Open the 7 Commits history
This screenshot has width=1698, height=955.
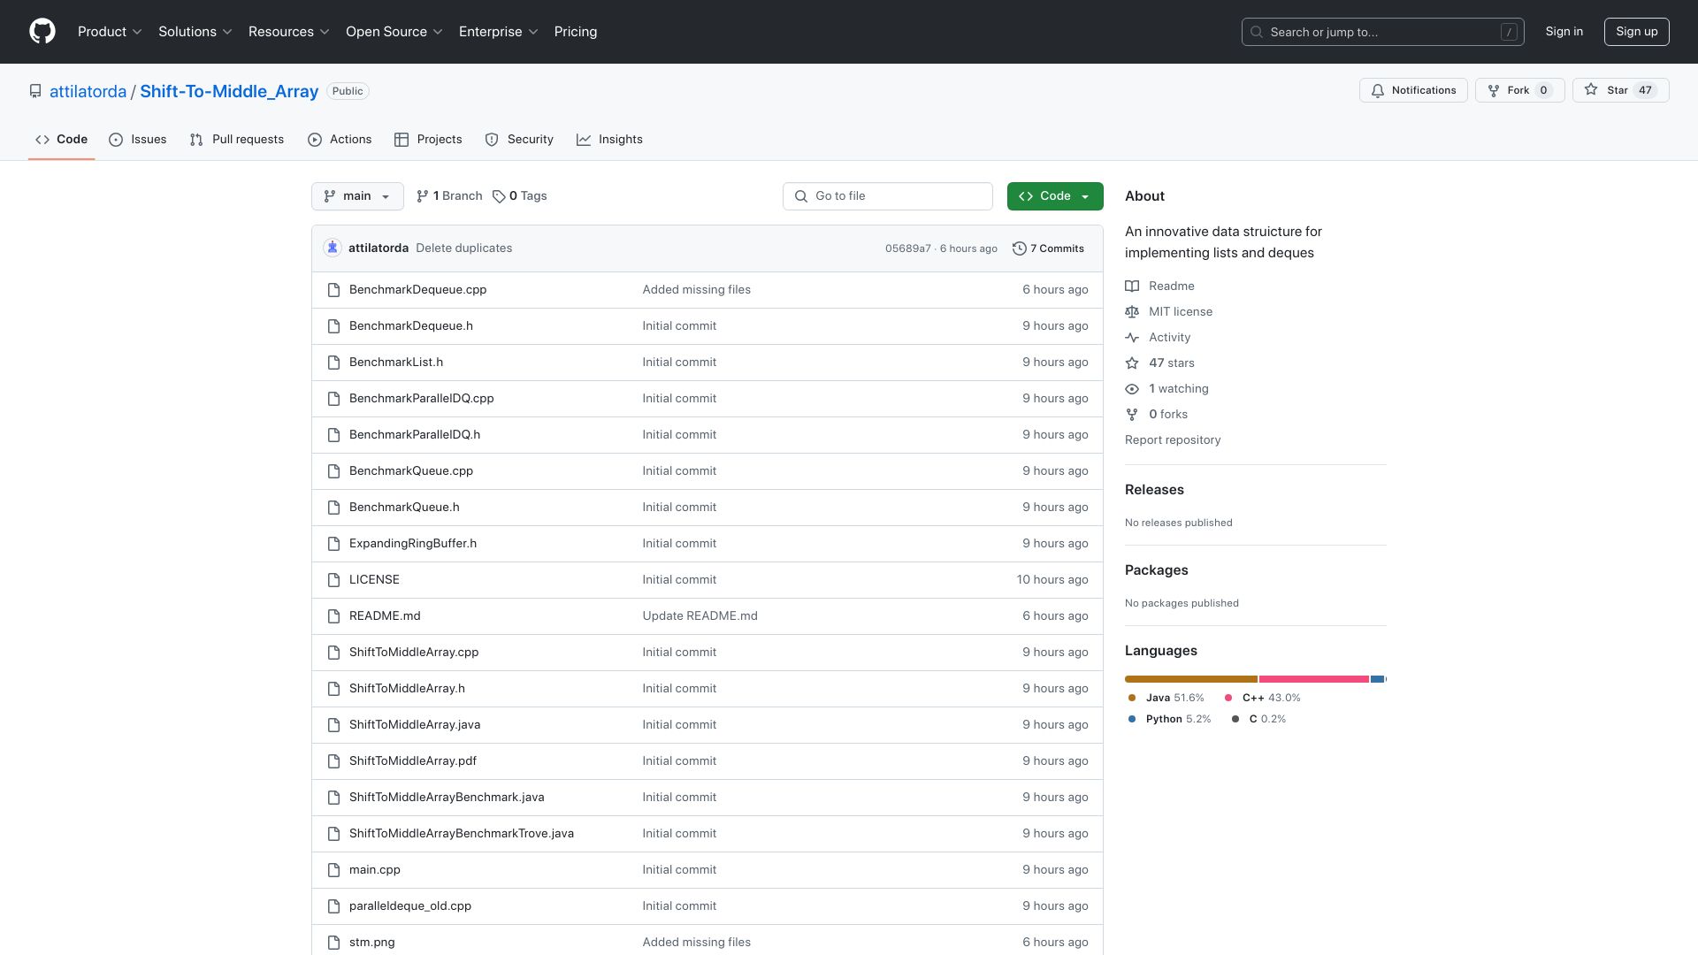click(1048, 248)
